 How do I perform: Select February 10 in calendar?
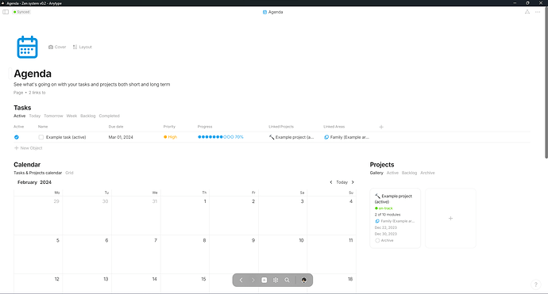283,254
